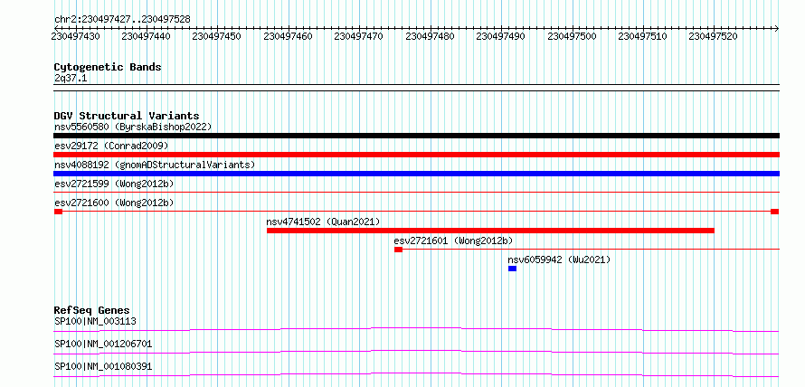
Task: Select the red esv29172 Conrad2009 bar
Action: click(x=416, y=155)
